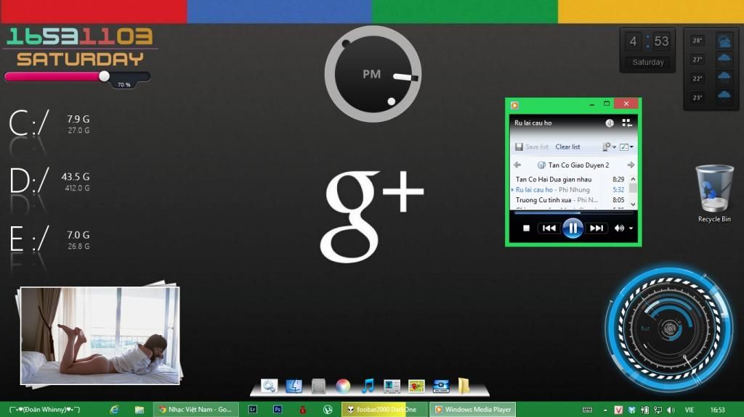Viewport: 744px width, 417px height.
Task: Switch to Windows Media Player taskbar item
Action: pyautogui.click(x=472, y=410)
